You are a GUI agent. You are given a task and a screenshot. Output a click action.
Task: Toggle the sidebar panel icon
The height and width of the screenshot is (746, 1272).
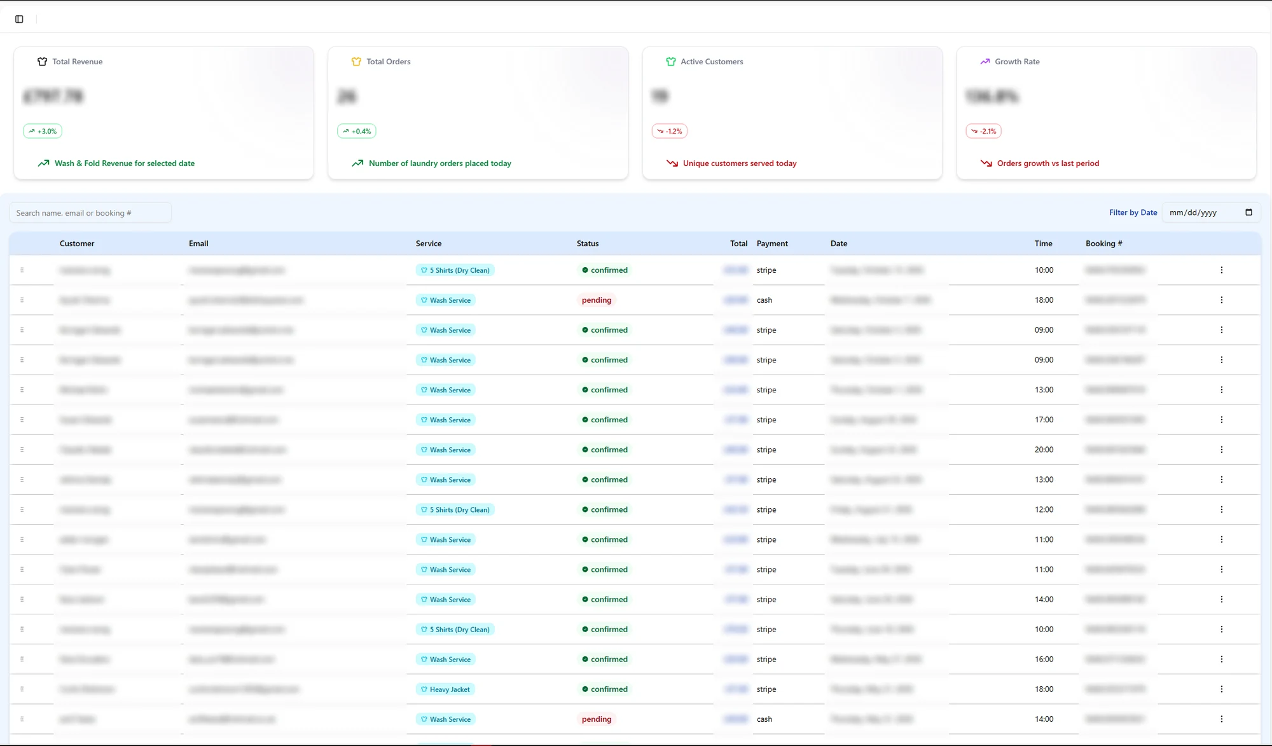[x=19, y=19]
